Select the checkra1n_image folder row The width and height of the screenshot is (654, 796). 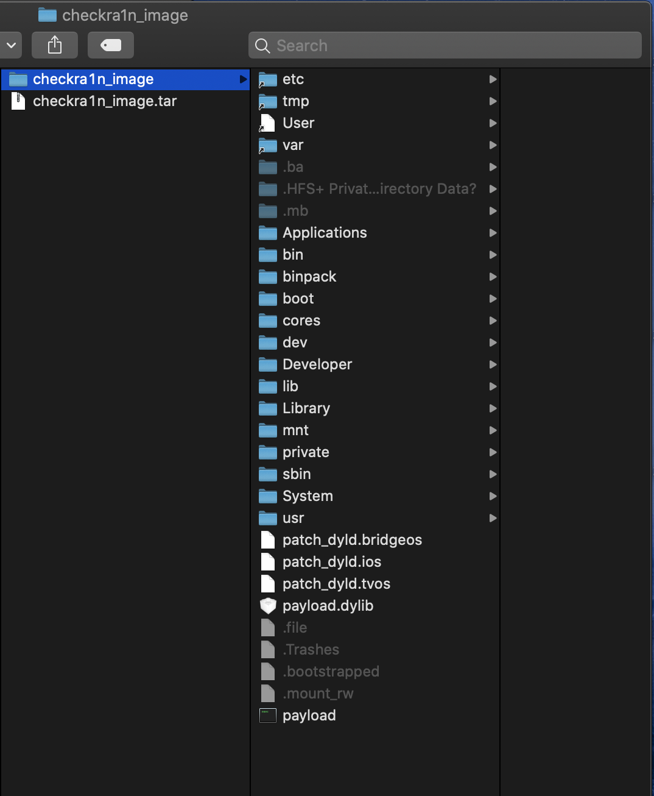pos(125,79)
